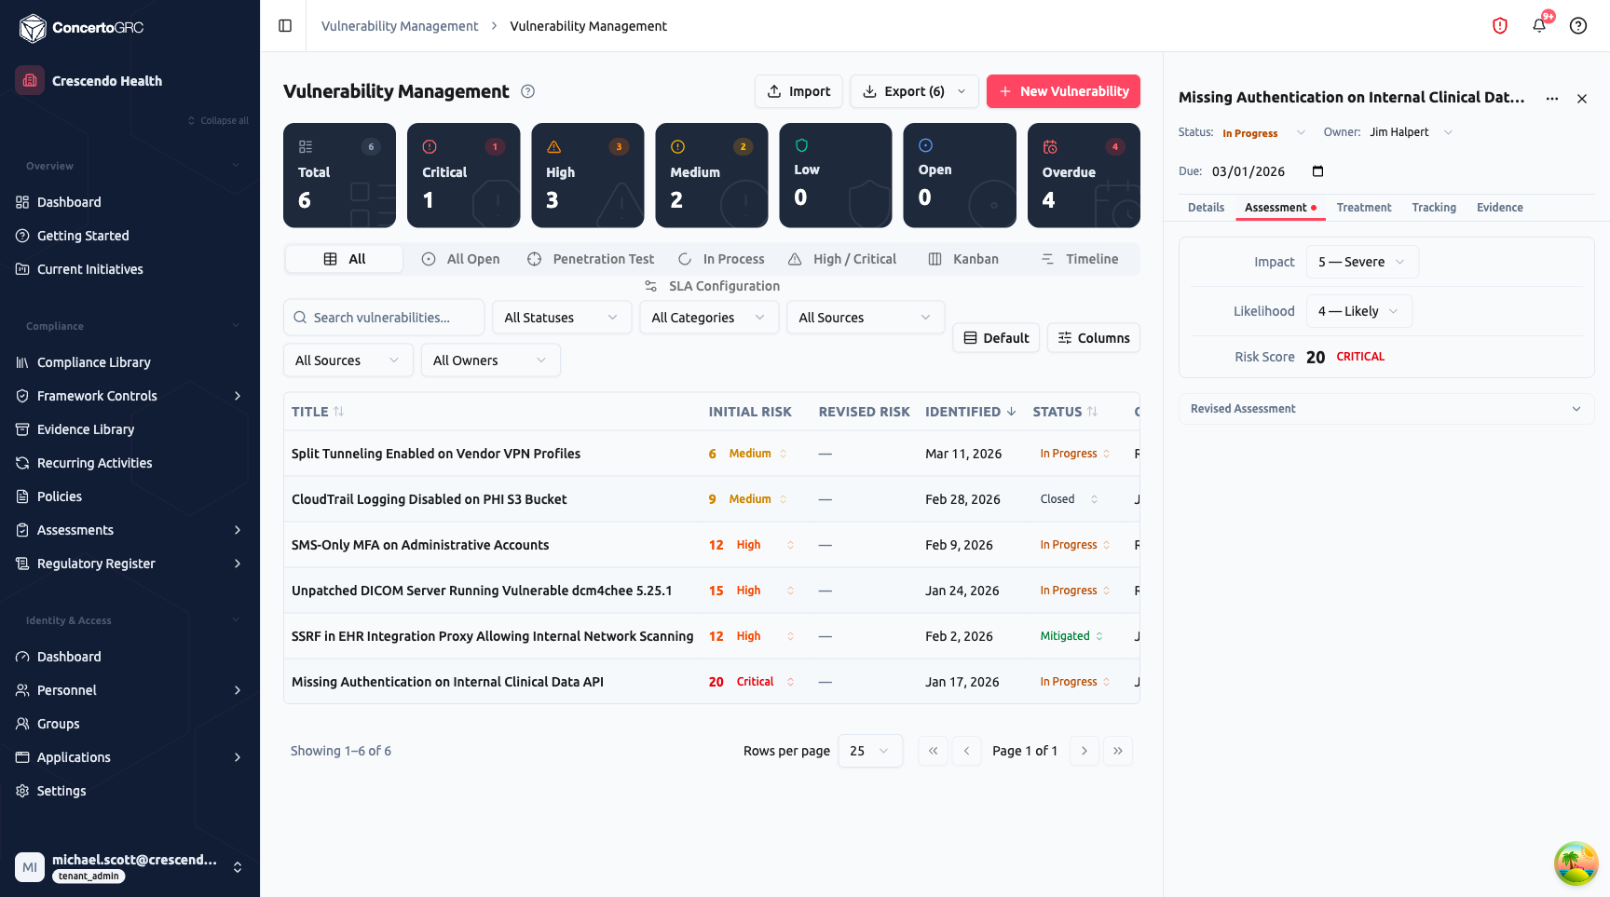The height and width of the screenshot is (897, 1610).
Task: Open SLA Configuration link
Action: pyautogui.click(x=712, y=286)
